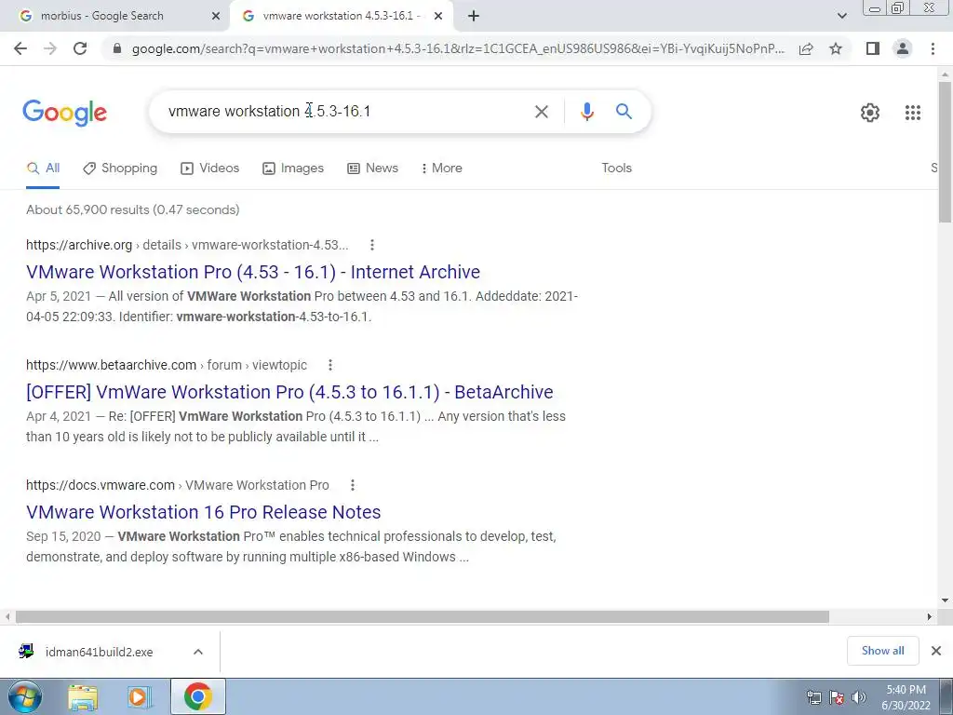Go to Google home via the logo
This screenshot has height=715, width=953.
[x=65, y=113]
